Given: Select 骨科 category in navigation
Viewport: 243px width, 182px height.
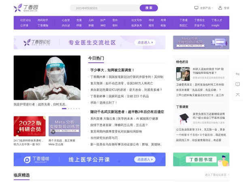Looking at the screenshot, I should [x=115, y=25].
